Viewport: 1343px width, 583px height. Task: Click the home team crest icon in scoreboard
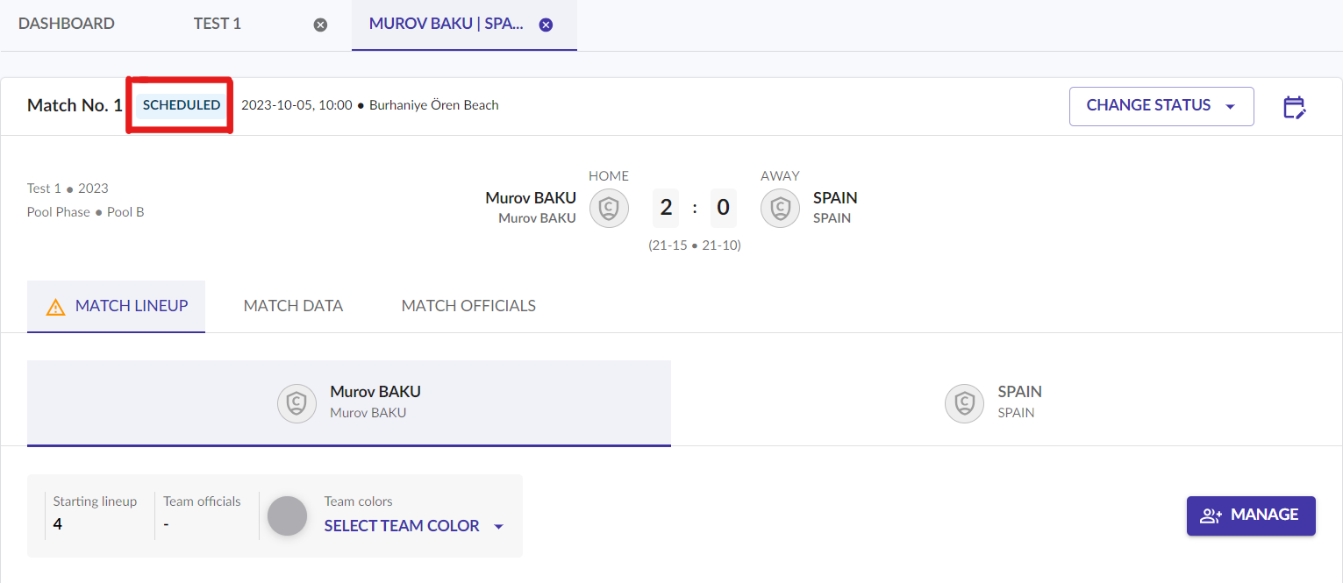[609, 209]
